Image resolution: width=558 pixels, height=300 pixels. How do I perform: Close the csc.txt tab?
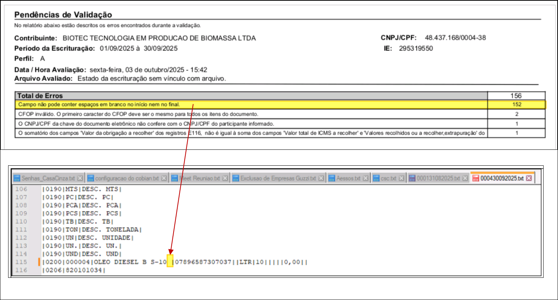click(402, 178)
